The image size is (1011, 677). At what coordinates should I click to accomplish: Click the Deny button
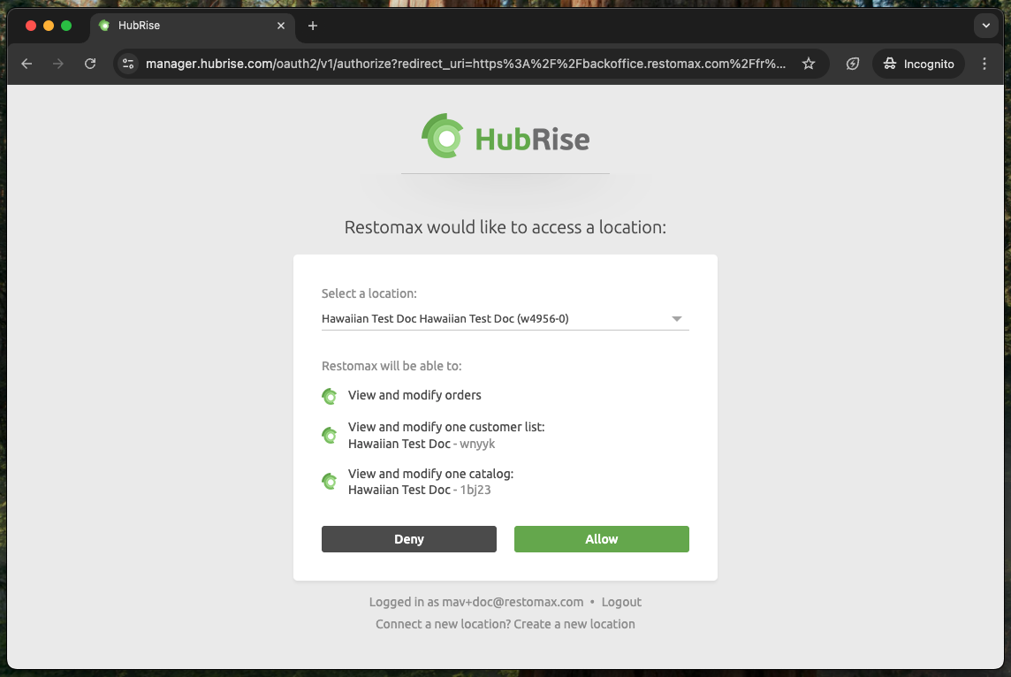pyautogui.click(x=408, y=539)
